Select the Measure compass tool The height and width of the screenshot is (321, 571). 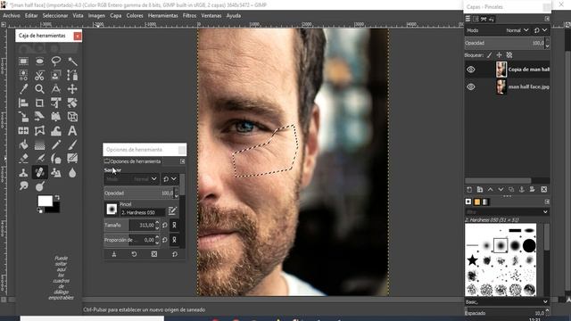pos(55,89)
